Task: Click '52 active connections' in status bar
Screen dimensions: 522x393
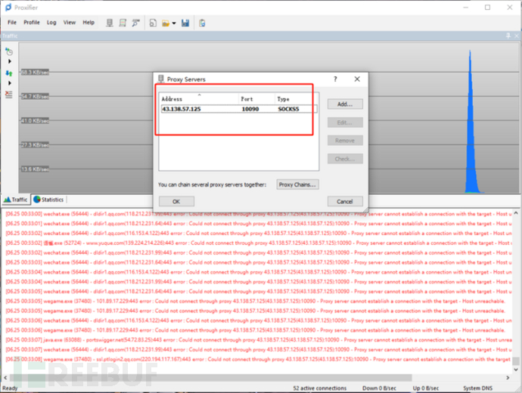Action: [319, 388]
